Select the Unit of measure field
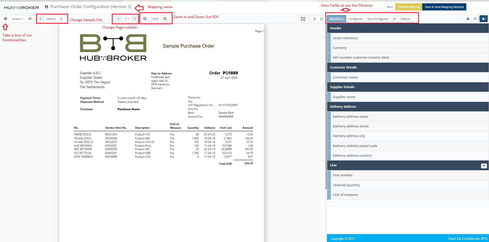This screenshot has width=489, height=242. pos(408,195)
